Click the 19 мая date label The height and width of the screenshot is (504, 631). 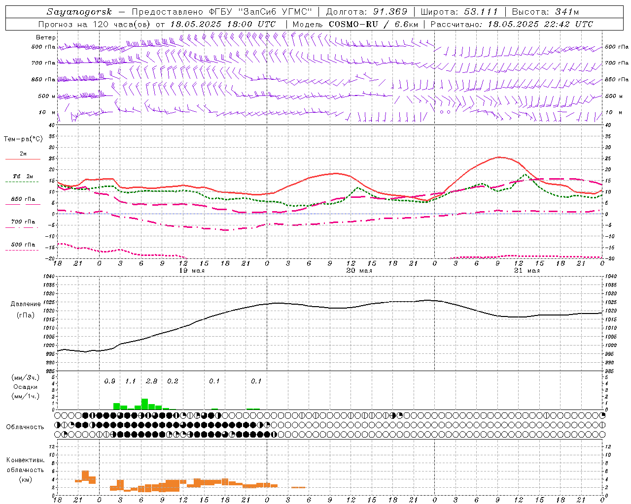pos(192,270)
